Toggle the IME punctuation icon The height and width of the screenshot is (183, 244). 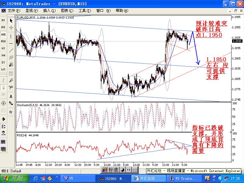128,170
